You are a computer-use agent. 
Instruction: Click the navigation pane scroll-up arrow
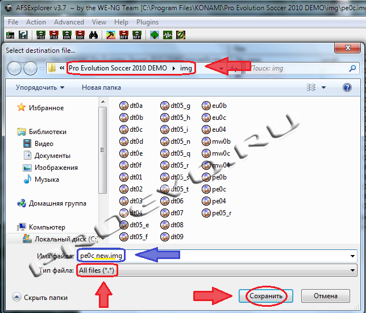103,102
